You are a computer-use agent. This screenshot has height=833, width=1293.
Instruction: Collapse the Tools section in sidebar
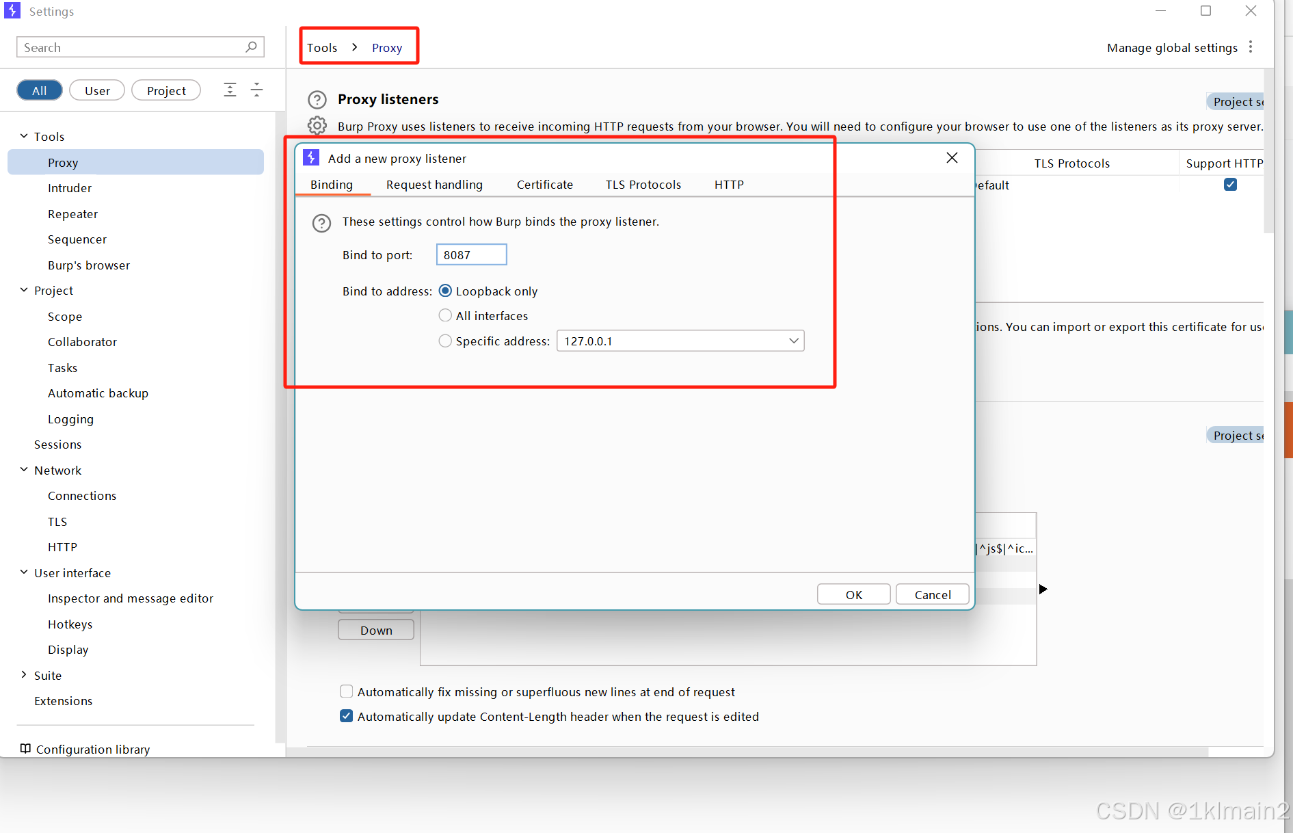tap(23, 135)
